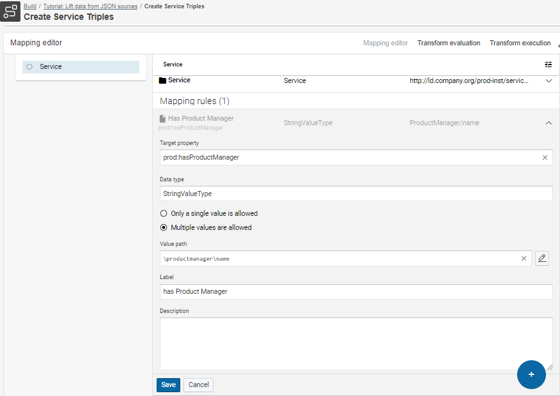Viewport: 560px width, 396px height.
Task: Collapse the Has Product Manager rule
Action: point(548,123)
